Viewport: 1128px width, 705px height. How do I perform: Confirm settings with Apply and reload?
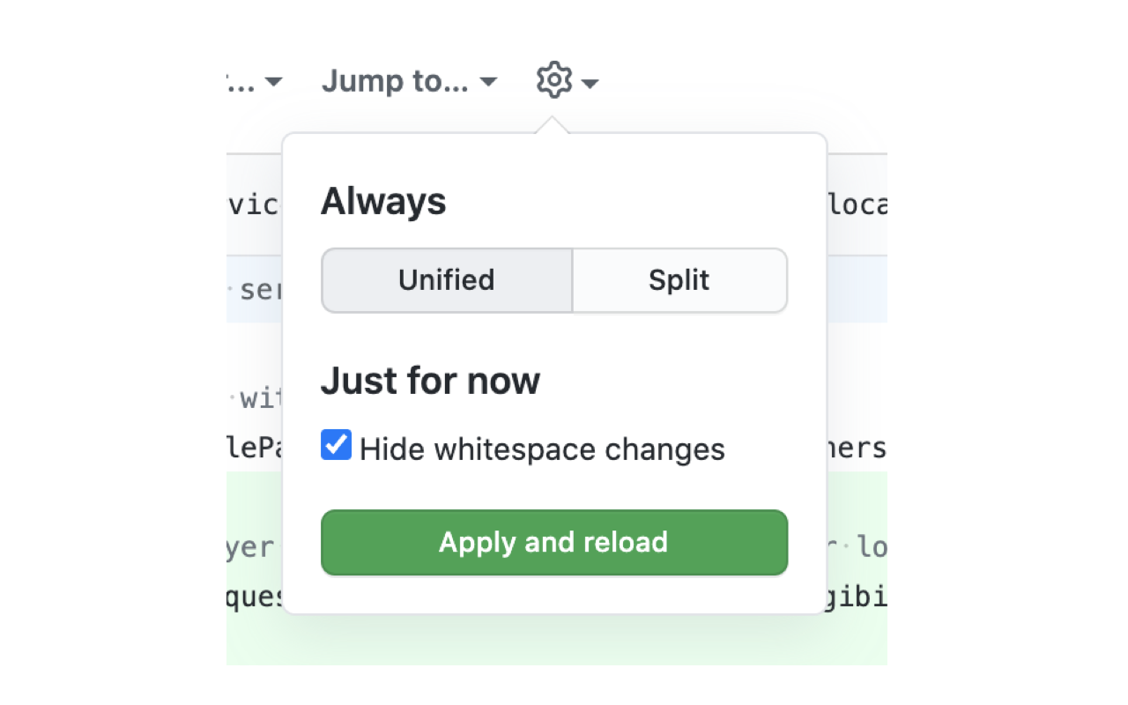click(x=553, y=542)
